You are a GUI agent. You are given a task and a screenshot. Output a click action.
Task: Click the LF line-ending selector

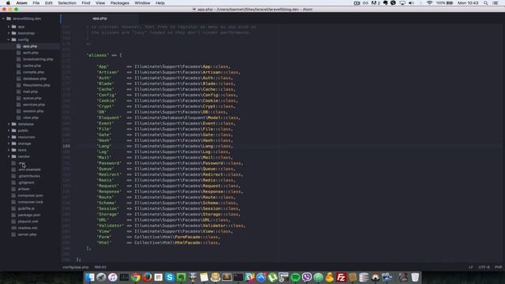[x=471, y=267]
